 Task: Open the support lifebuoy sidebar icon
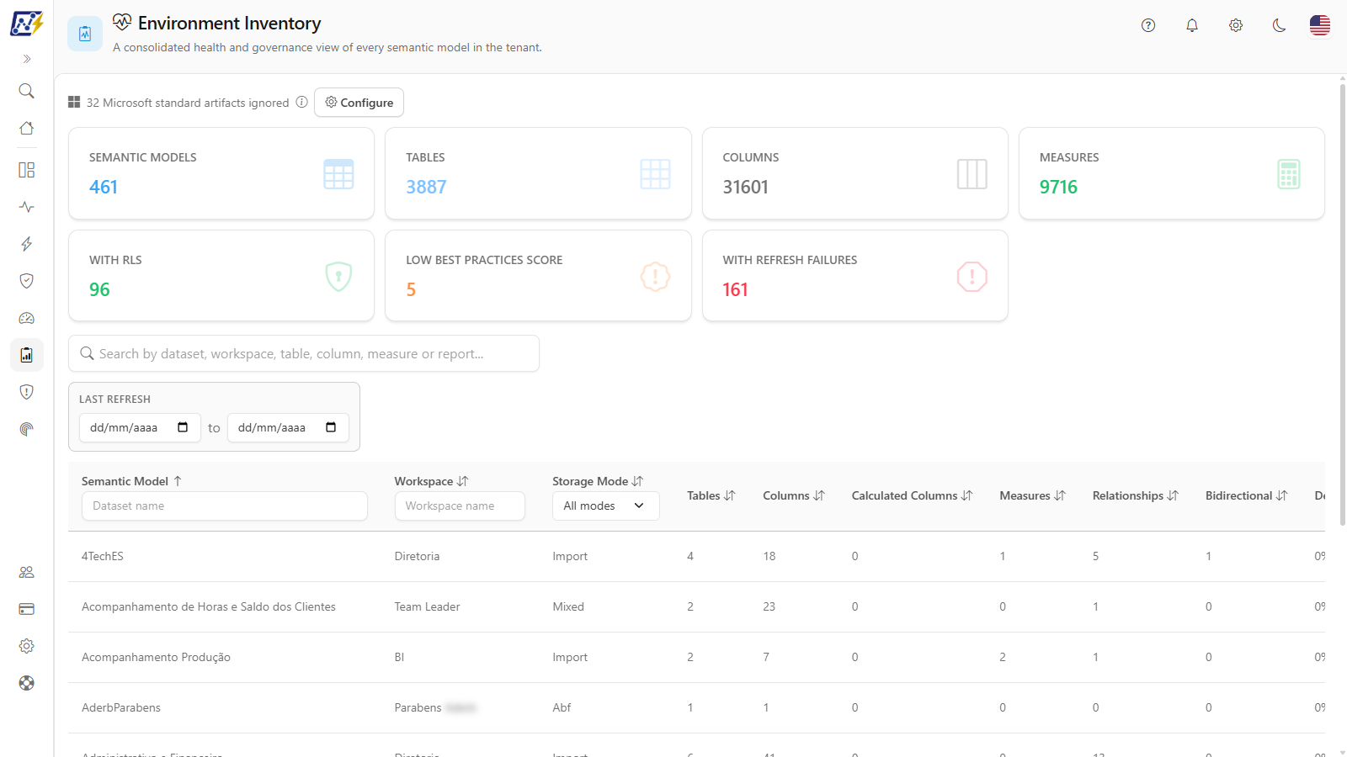27,683
